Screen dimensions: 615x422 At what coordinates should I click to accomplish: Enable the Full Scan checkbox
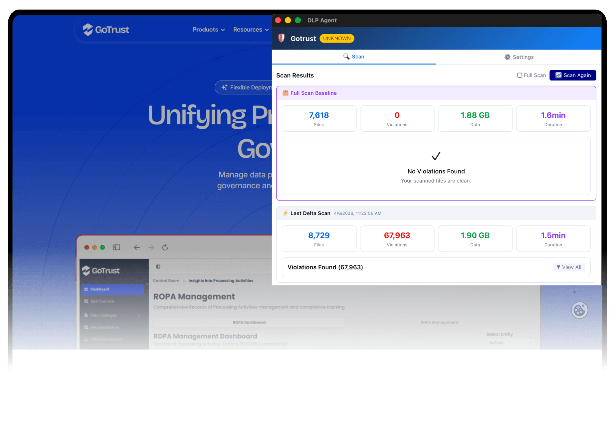519,75
